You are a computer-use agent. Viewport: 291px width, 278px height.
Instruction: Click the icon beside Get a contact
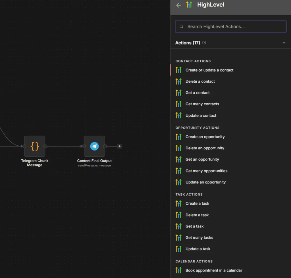[x=178, y=93]
